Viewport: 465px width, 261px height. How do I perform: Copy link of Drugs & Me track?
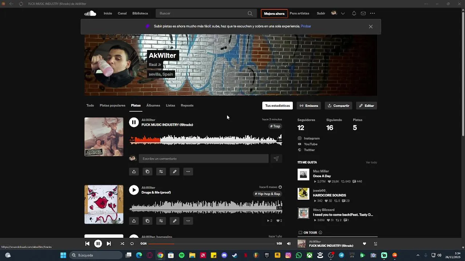coord(147,221)
